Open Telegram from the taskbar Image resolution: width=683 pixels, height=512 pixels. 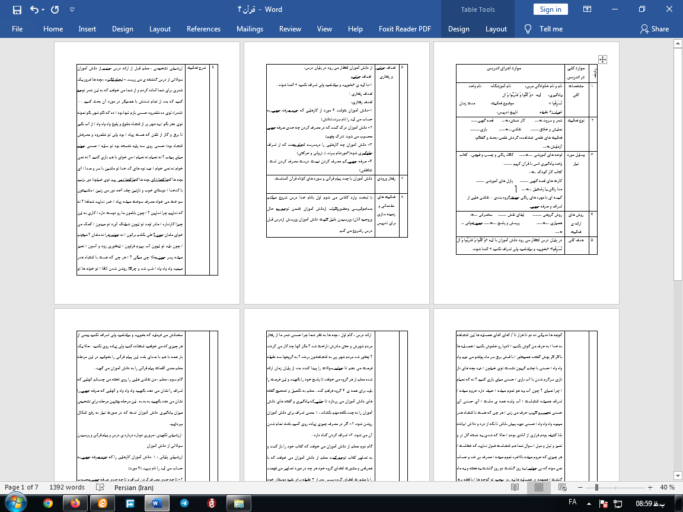coord(184,503)
